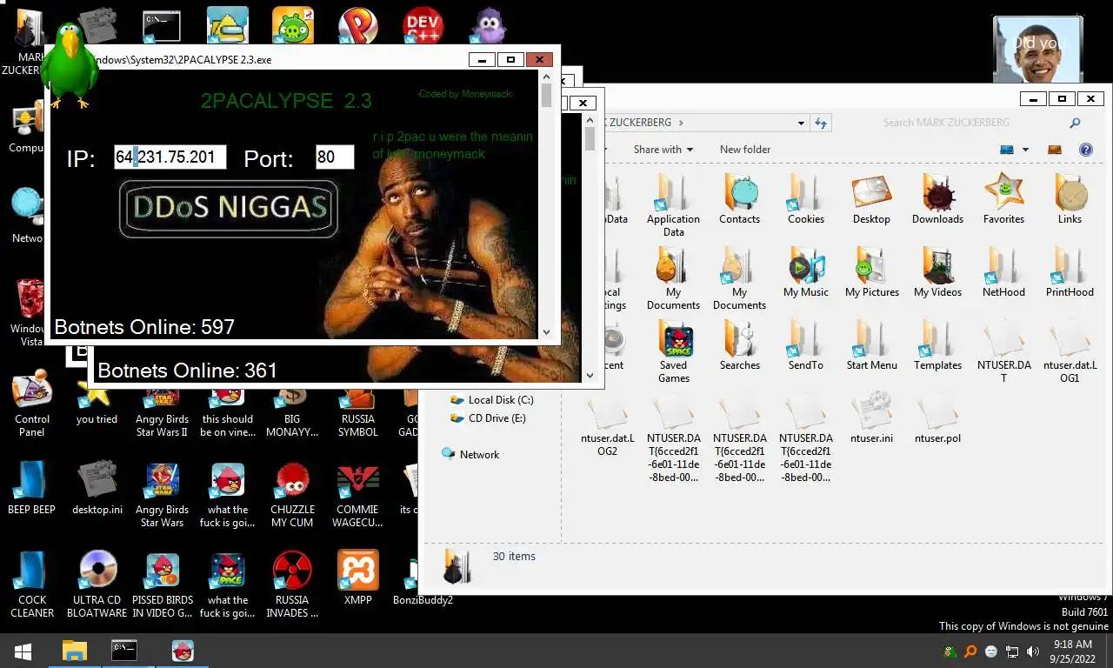This screenshot has height=668, width=1113.
Task: Click the green pig desktop shortcut
Action: coord(293,24)
